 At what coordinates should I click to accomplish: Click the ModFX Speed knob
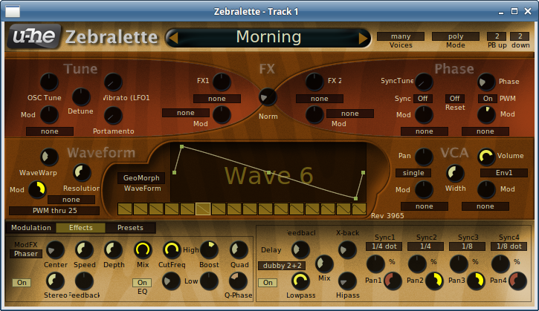(84, 250)
